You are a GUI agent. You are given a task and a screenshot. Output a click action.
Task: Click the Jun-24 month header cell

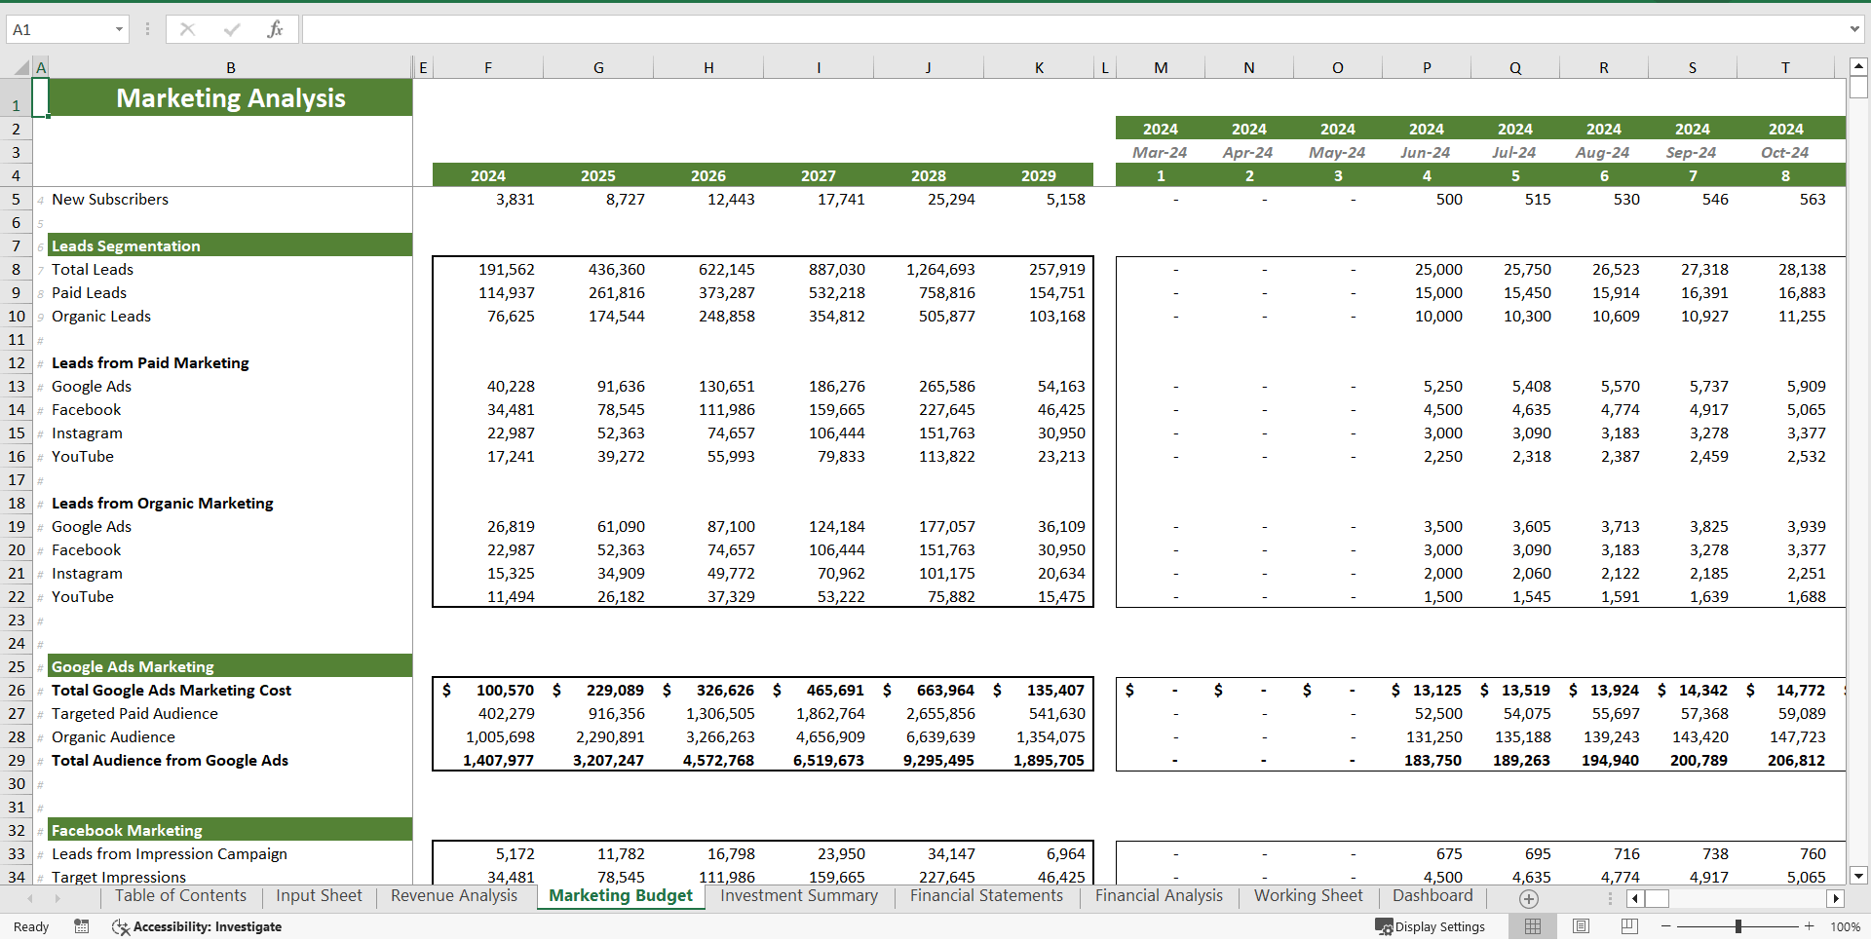pyautogui.click(x=1425, y=153)
